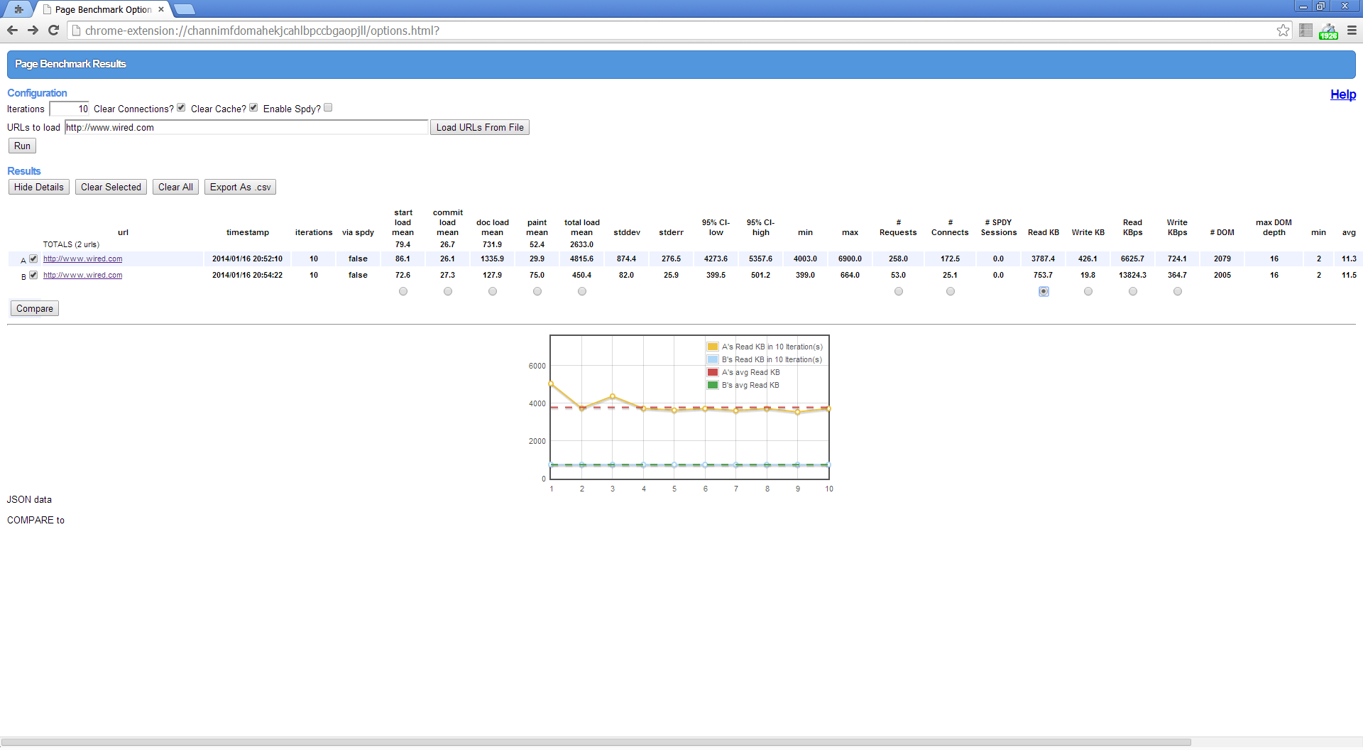Open the Help link

(1342, 94)
